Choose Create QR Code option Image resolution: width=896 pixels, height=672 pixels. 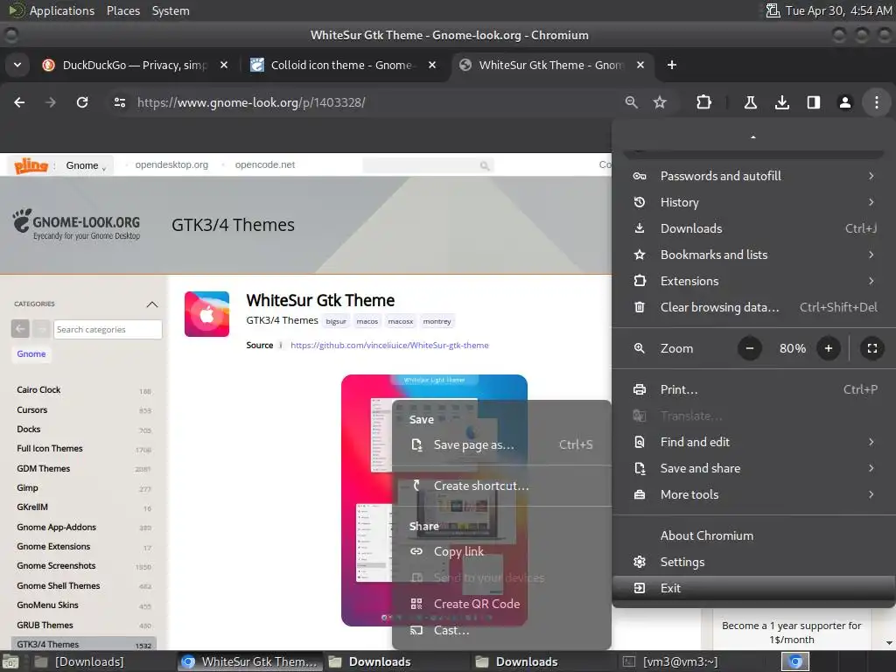pos(501,604)
